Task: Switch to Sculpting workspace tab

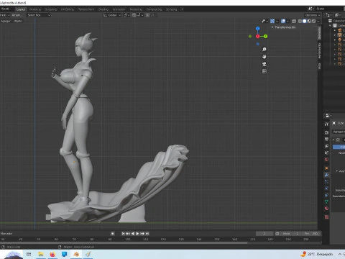Action: click(x=51, y=9)
